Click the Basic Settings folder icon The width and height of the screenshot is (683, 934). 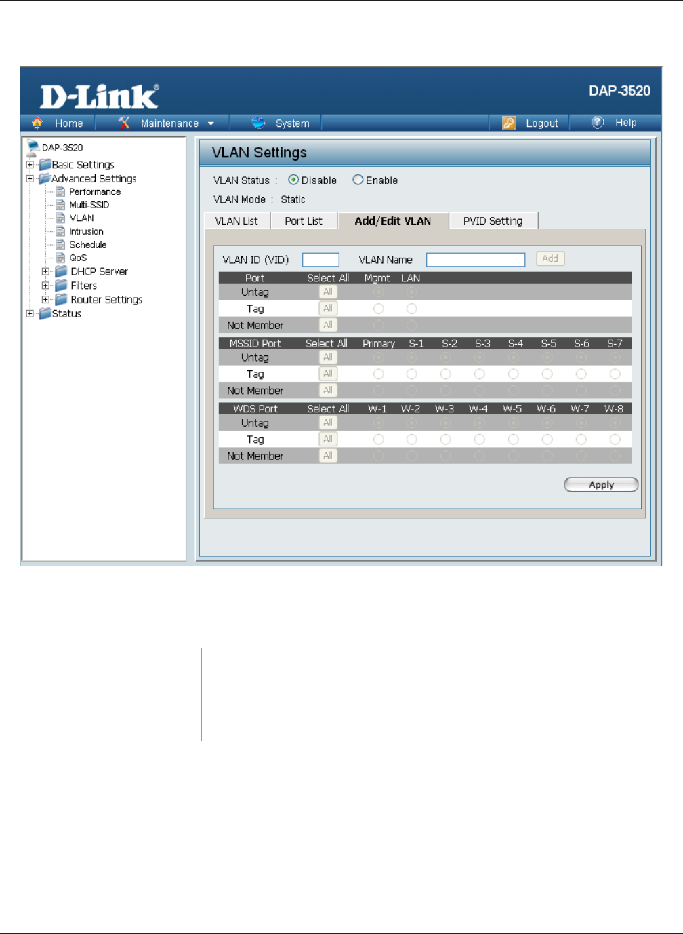coord(45,164)
